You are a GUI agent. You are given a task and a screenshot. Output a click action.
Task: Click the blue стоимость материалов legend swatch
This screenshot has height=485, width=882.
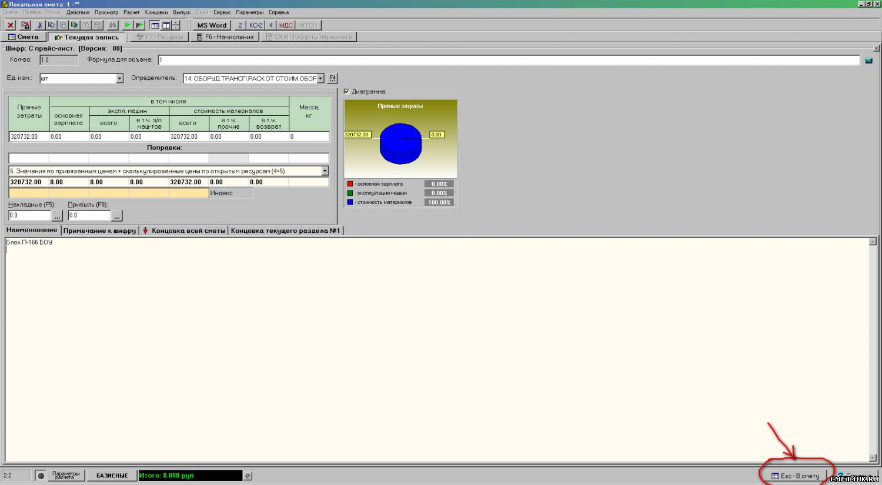350,202
